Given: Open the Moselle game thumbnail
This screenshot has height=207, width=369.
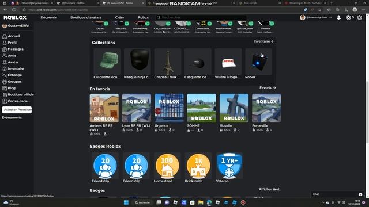Looking at the screenshot, I should (234, 108).
